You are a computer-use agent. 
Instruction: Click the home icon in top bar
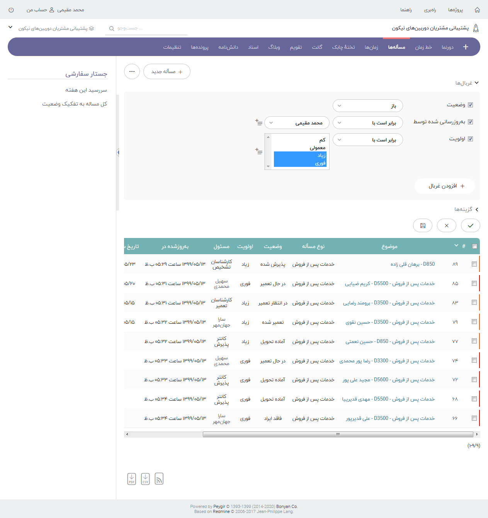click(477, 10)
